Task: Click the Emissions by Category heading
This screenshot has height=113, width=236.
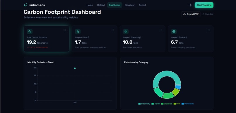Action: tap(136, 62)
